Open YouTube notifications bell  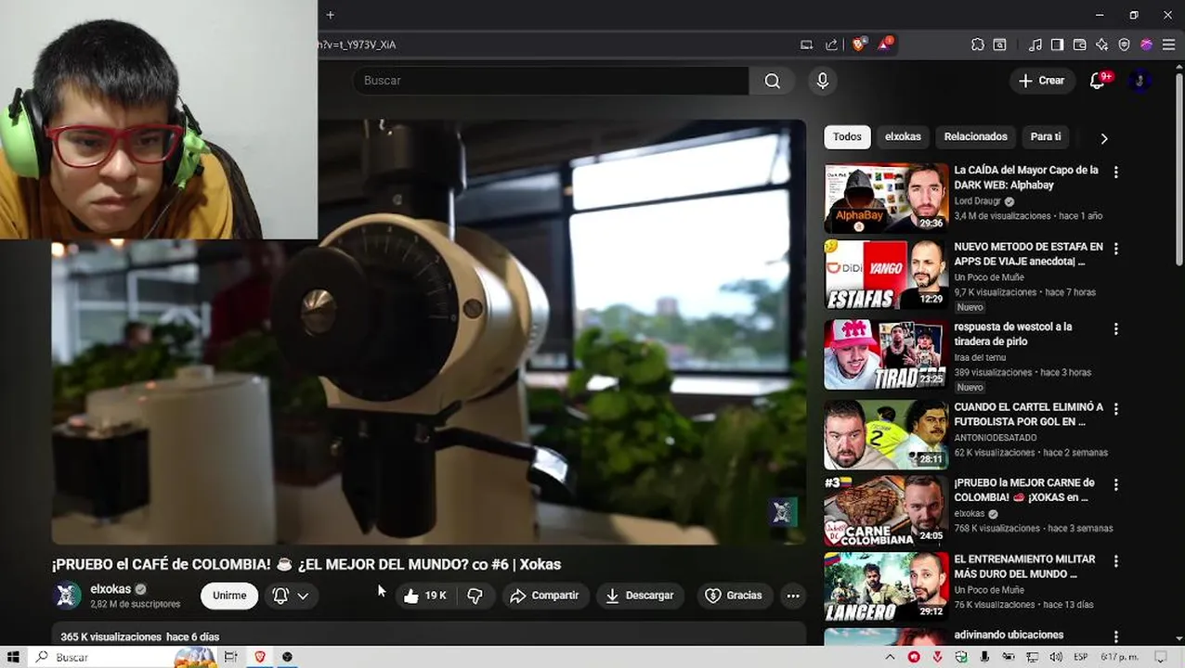(x=1098, y=81)
